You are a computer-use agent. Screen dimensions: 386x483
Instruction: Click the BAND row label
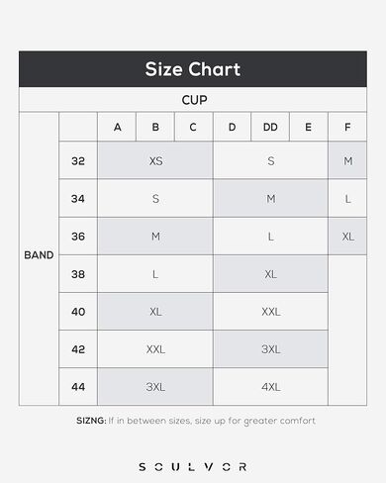point(39,255)
